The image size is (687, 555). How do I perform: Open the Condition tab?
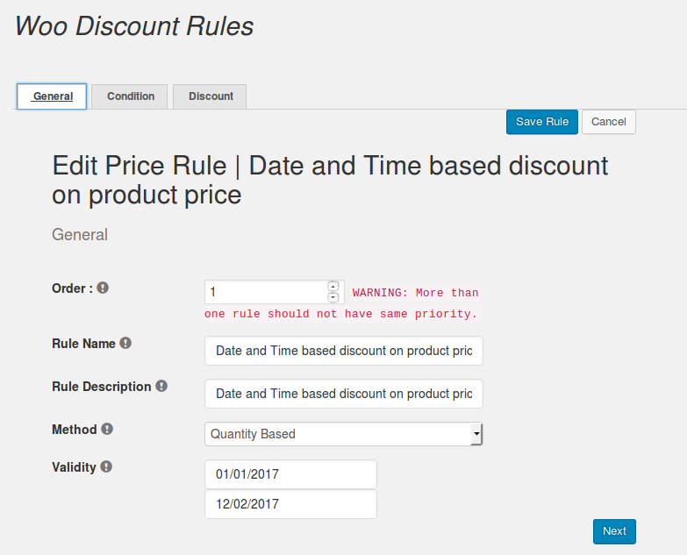tap(131, 96)
